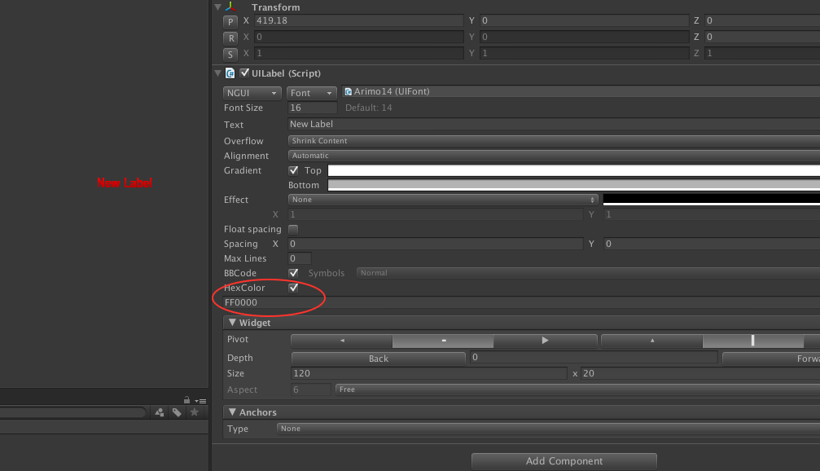The width and height of the screenshot is (820, 471).
Task: Enable the Float spacing checkbox
Action: [294, 229]
